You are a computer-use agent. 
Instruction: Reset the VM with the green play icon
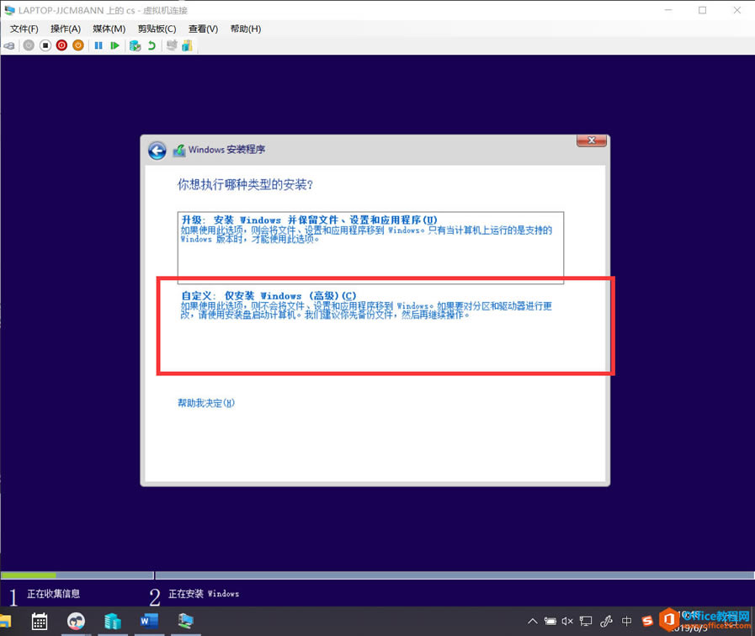click(114, 45)
